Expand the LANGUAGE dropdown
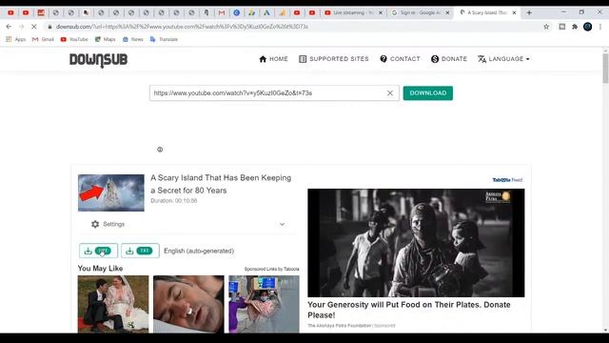609x343 pixels. [x=503, y=59]
